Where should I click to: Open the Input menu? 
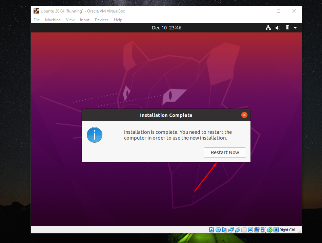tap(85, 20)
